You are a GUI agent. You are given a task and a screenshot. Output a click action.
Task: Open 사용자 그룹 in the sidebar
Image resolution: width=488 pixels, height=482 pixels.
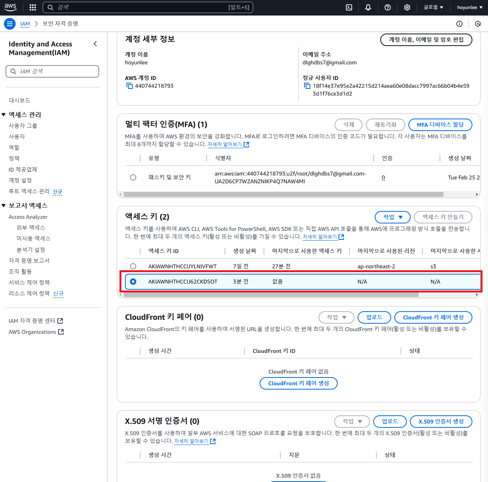(x=23, y=126)
